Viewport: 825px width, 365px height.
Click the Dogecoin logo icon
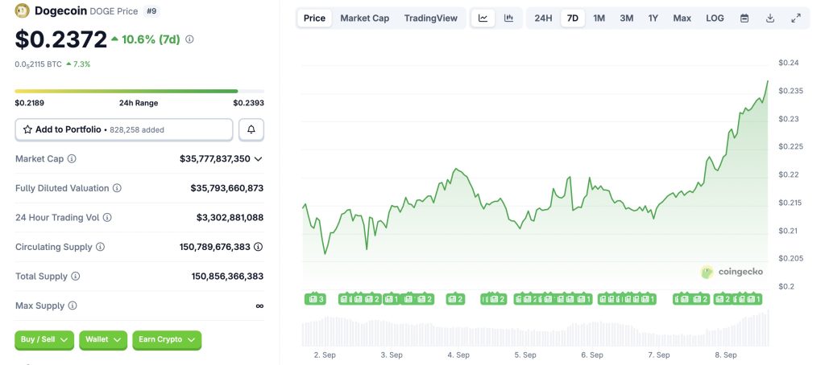22,11
